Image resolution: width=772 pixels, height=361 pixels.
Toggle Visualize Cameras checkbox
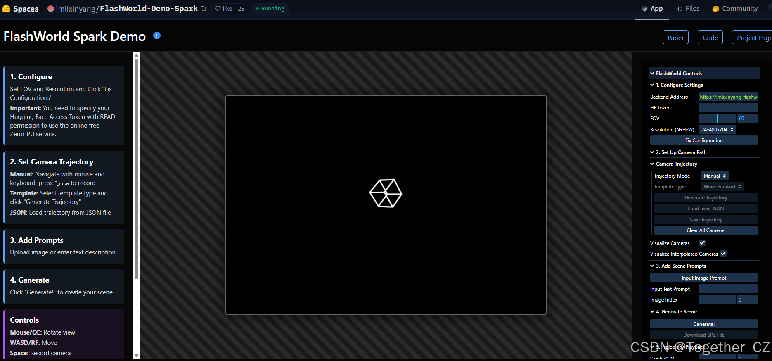(702, 243)
